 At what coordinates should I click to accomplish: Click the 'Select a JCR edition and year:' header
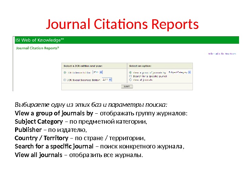point(83,66)
